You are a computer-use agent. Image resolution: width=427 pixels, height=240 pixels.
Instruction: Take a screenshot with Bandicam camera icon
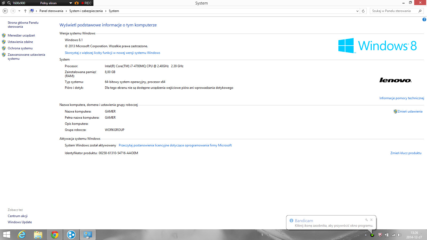[x=77, y=3]
